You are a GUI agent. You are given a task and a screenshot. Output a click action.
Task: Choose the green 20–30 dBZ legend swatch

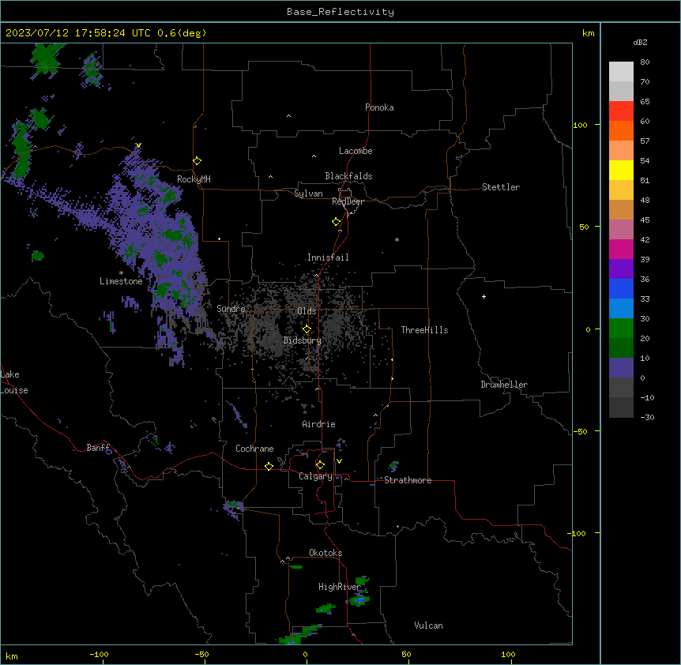click(621, 329)
